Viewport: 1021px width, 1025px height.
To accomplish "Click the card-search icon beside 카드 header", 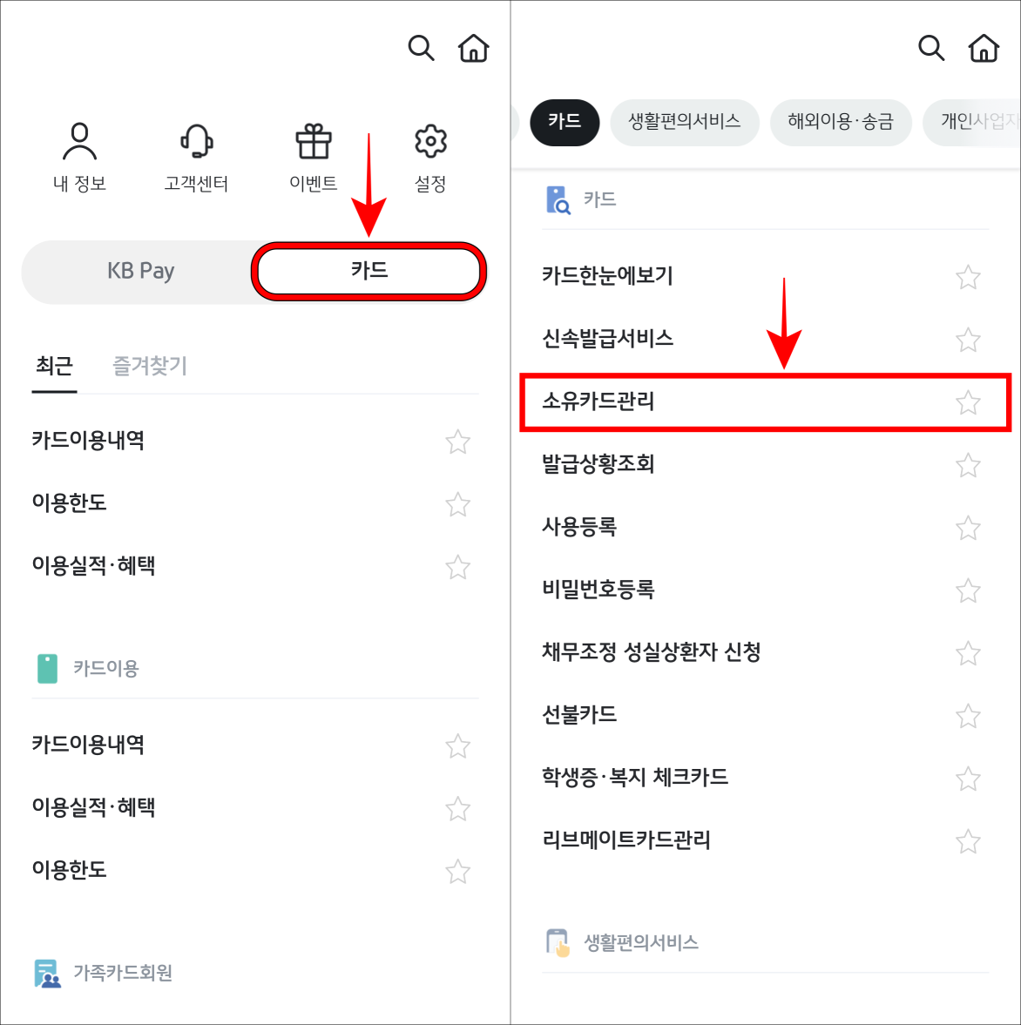I will pyautogui.click(x=558, y=199).
